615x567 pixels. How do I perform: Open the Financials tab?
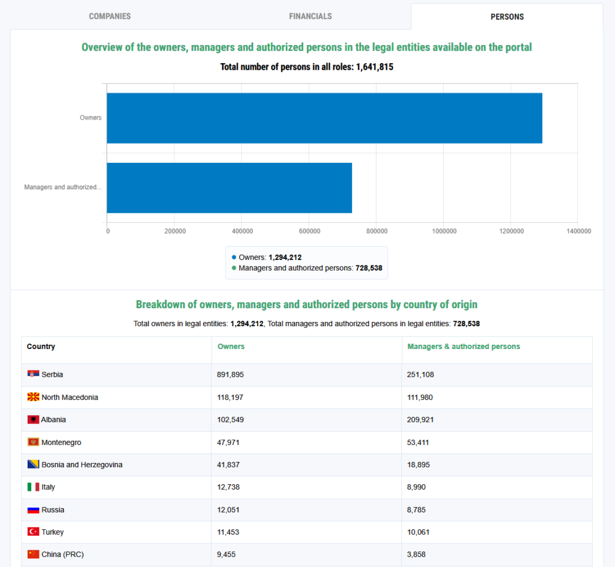[311, 16]
